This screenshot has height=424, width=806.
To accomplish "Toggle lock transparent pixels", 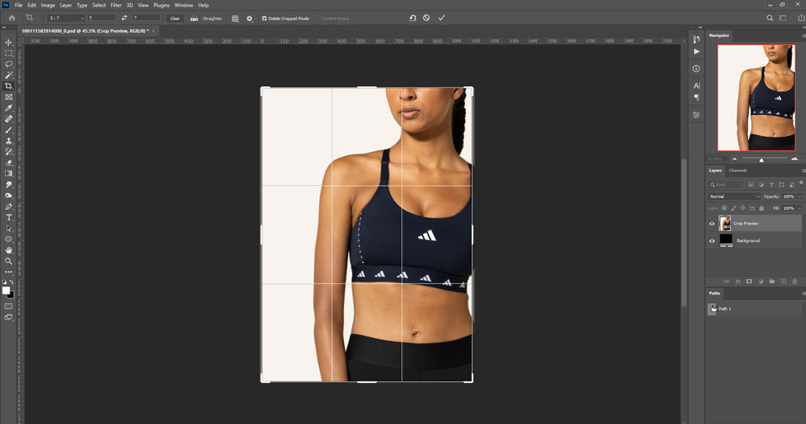I will 725,208.
